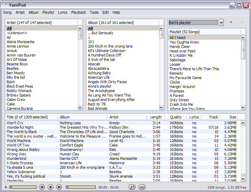Click album list scroll down arrow
Screen dimensions: 251x192
pyautogui.click(x=161, y=107)
